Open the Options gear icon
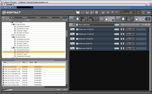The image size is (152, 94). [x=108, y=13]
